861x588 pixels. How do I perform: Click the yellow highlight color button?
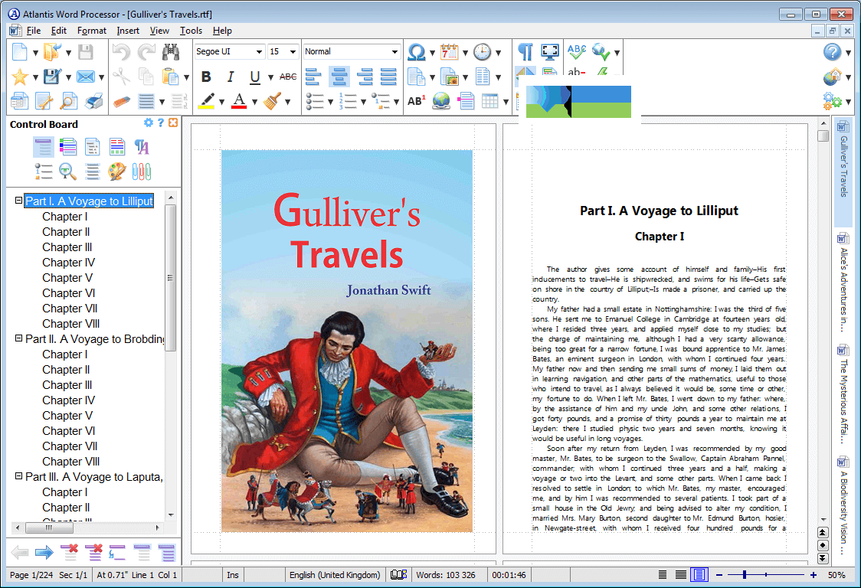(206, 101)
